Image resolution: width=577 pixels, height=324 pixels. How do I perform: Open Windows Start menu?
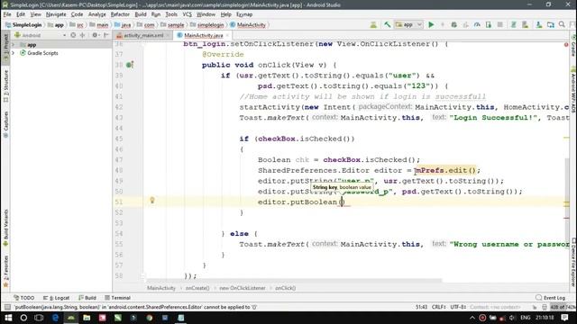click(x=8, y=318)
